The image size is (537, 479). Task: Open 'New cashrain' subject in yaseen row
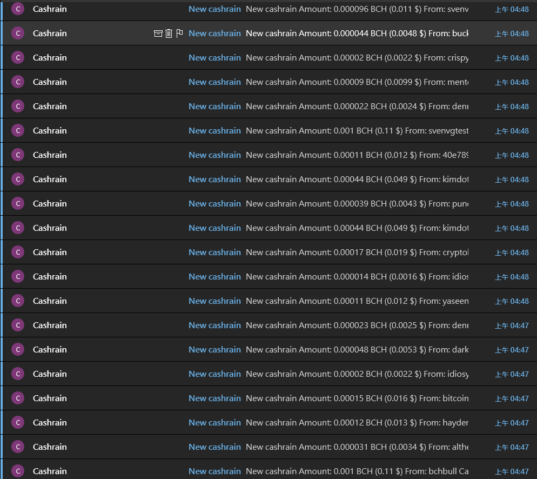214,301
